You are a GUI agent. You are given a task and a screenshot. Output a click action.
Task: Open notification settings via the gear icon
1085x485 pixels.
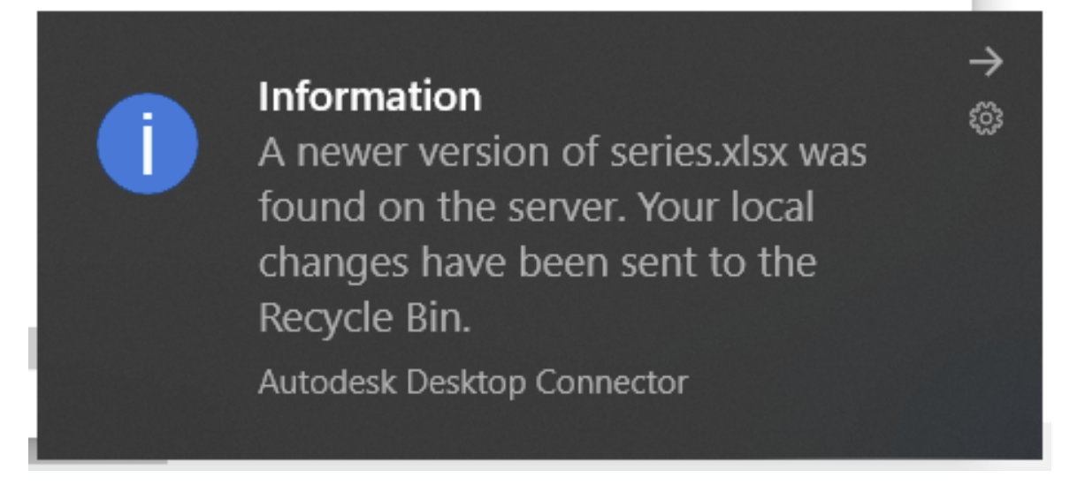986,117
